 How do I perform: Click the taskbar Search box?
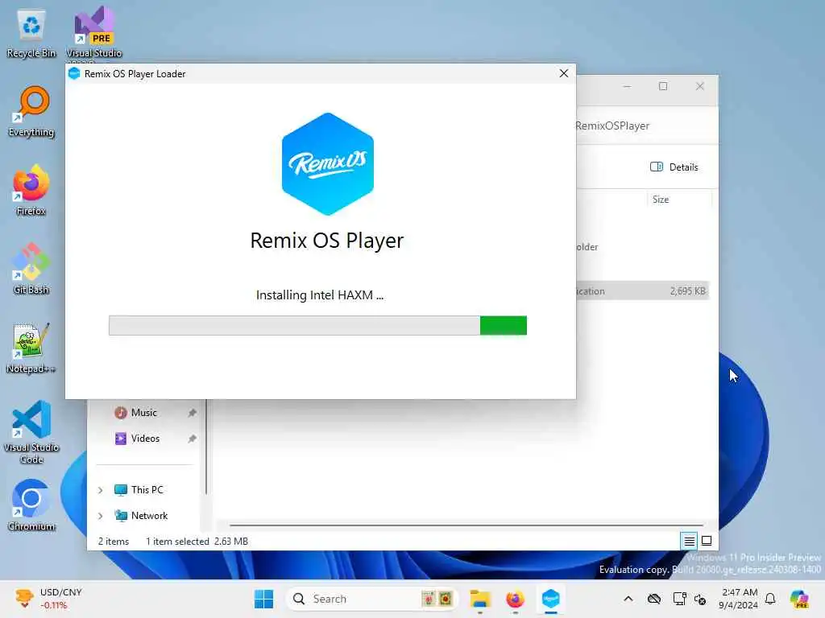[372, 599]
